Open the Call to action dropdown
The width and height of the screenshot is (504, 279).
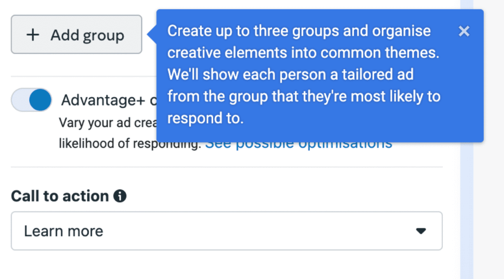pos(227,231)
